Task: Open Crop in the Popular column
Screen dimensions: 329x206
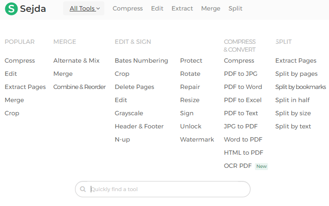Action: coord(12,114)
